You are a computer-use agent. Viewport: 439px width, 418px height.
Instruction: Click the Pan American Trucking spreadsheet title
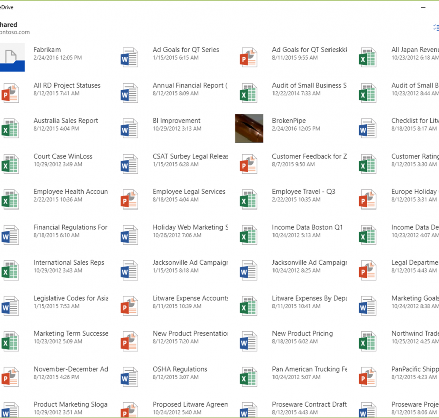click(309, 369)
